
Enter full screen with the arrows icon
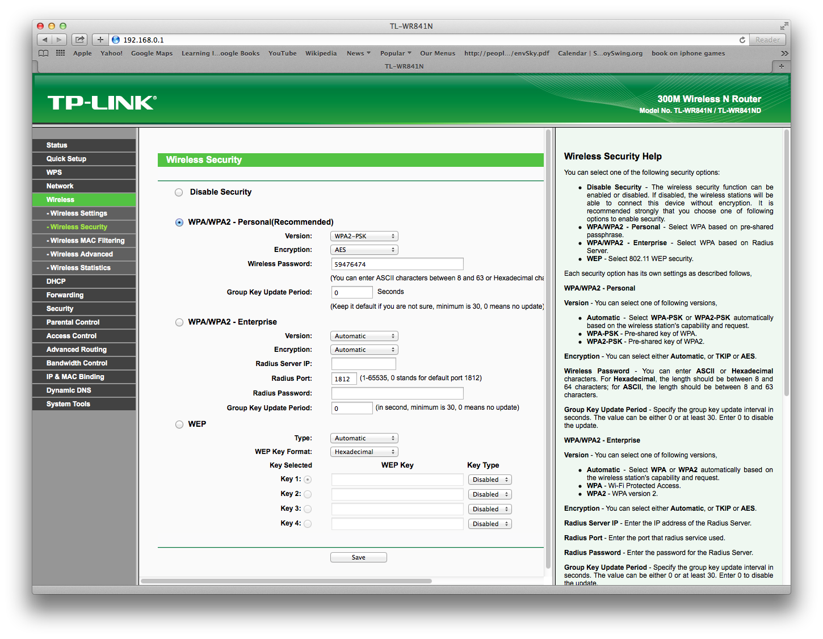(x=784, y=26)
